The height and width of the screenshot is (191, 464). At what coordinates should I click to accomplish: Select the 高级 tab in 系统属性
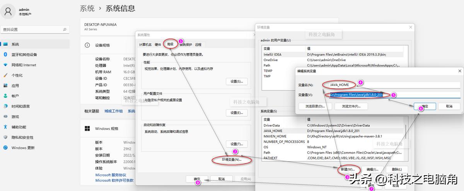point(170,44)
